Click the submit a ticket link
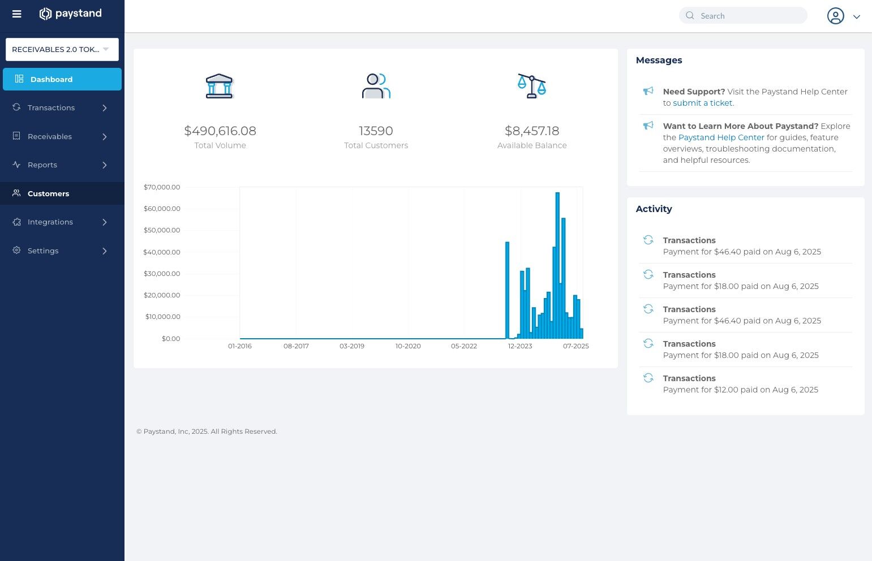The height and width of the screenshot is (561, 872). 703,103
